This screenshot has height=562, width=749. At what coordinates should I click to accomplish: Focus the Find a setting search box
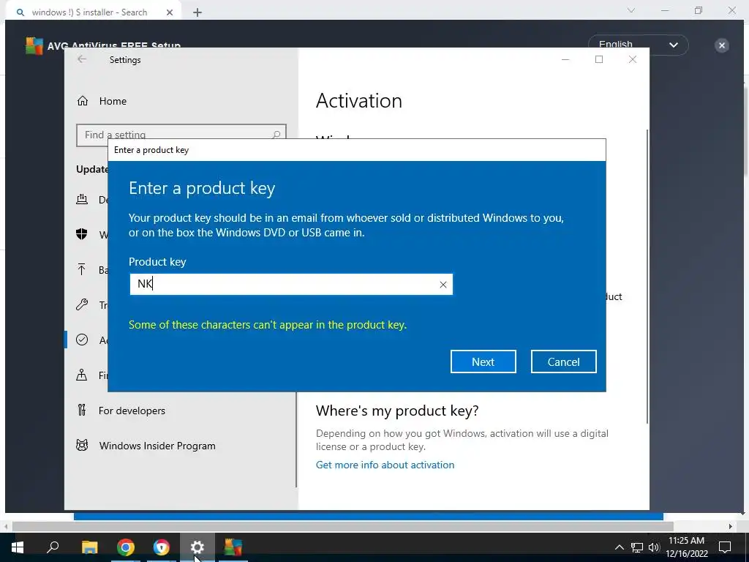[x=181, y=135]
